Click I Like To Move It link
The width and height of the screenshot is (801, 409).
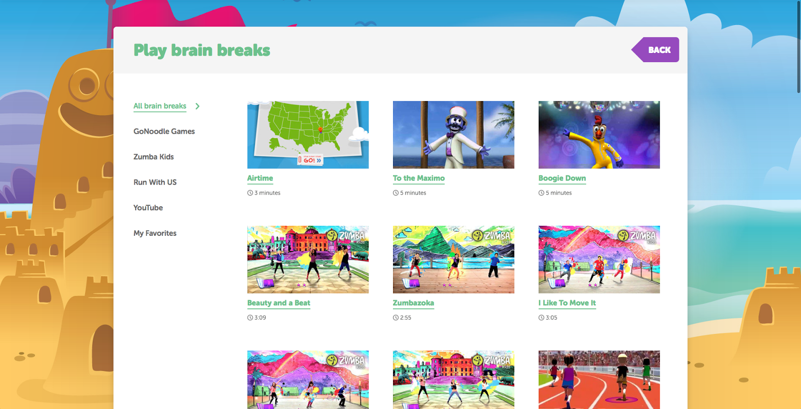567,303
